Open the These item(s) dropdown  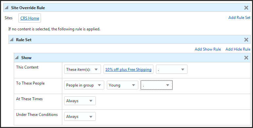83,69
